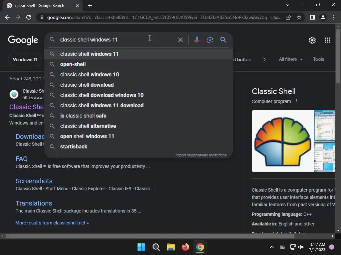View the upper Classic Shell screenshot thumbnail
Screen dimensions: 341x255
325,126
